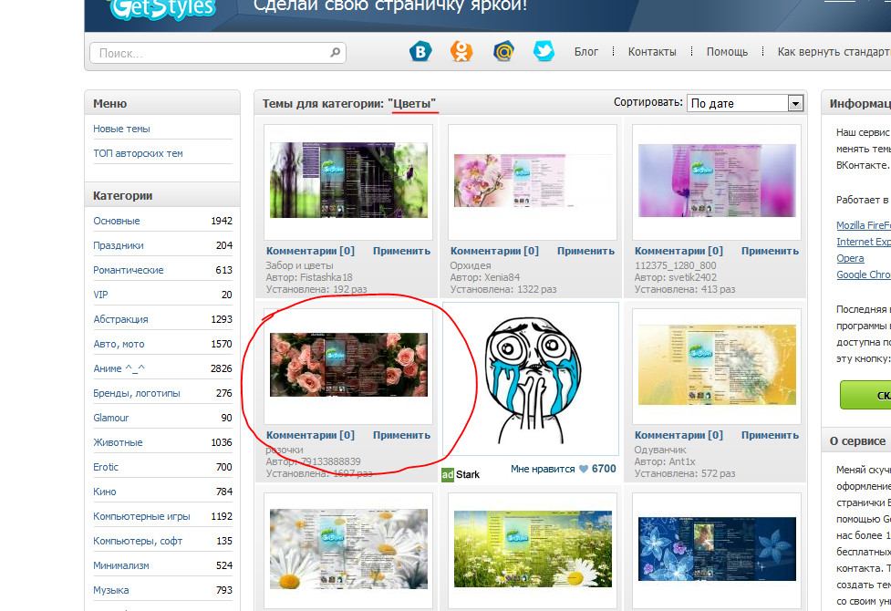Select the Абстракция category

pos(120,319)
